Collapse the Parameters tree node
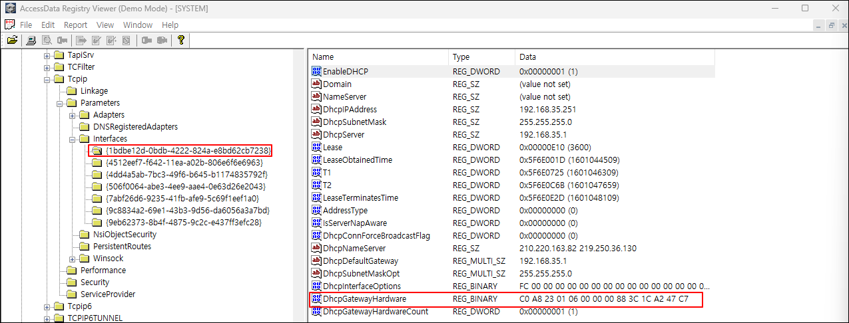 60,103
